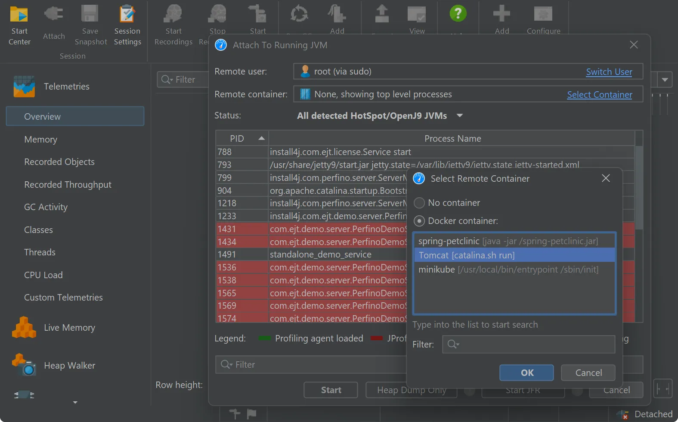Select the spring-petclinic container
Screen dimensions: 678x422
(x=514, y=241)
